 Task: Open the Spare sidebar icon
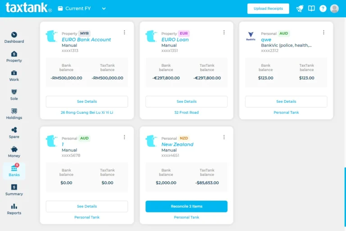coord(14,130)
